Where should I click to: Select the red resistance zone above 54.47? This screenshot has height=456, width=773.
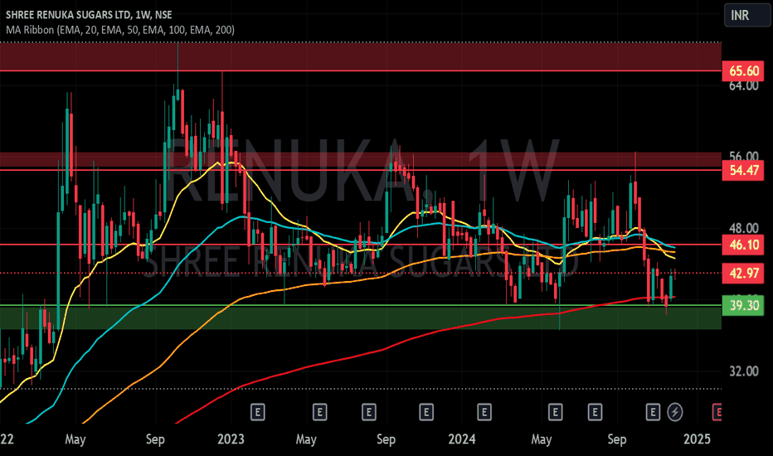coord(360,161)
